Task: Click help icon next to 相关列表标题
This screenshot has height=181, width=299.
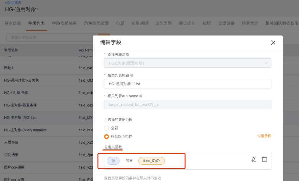Action: point(132,75)
